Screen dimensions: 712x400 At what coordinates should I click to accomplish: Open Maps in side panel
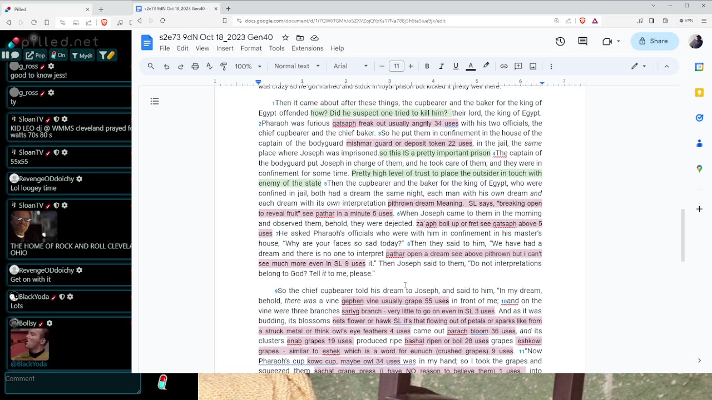coord(699,168)
